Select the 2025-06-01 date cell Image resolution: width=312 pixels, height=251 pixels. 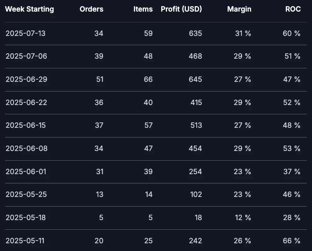tap(26, 171)
